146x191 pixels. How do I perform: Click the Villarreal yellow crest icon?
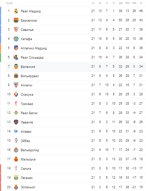pos(16,76)
